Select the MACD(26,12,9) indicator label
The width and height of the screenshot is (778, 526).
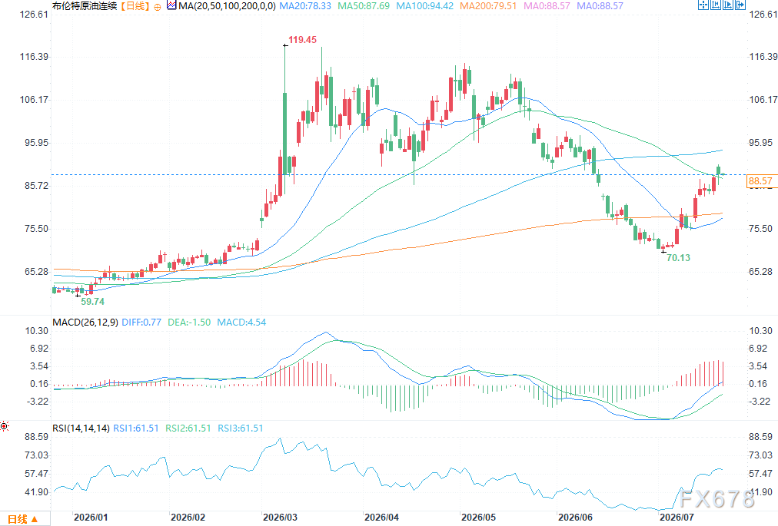pos(85,323)
